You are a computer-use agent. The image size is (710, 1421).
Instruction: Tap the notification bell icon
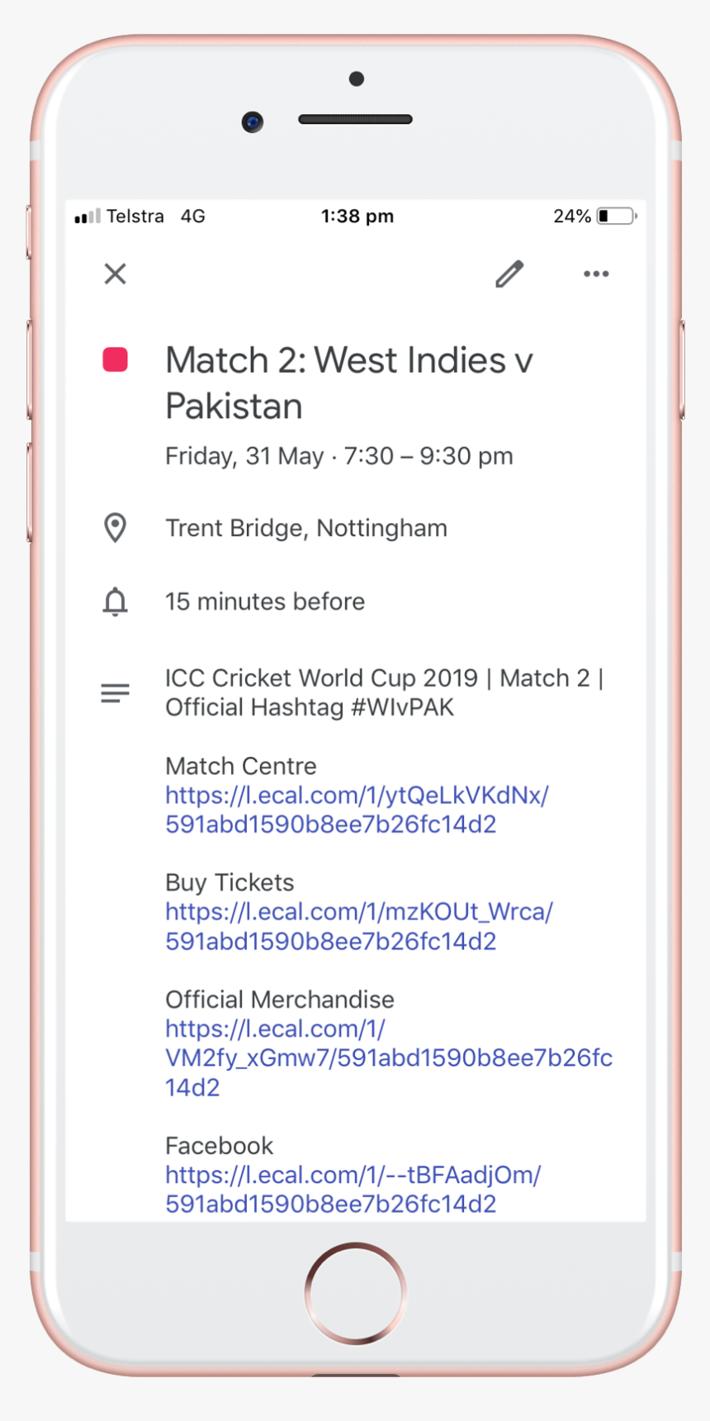pyautogui.click(x=115, y=602)
